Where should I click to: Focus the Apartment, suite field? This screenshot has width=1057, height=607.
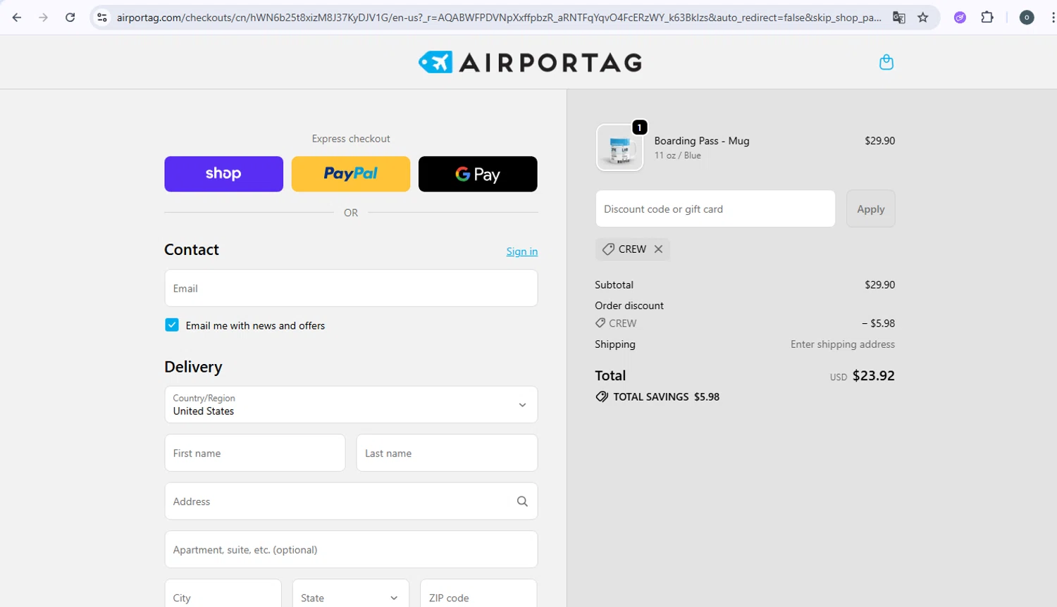(x=351, y=549)
